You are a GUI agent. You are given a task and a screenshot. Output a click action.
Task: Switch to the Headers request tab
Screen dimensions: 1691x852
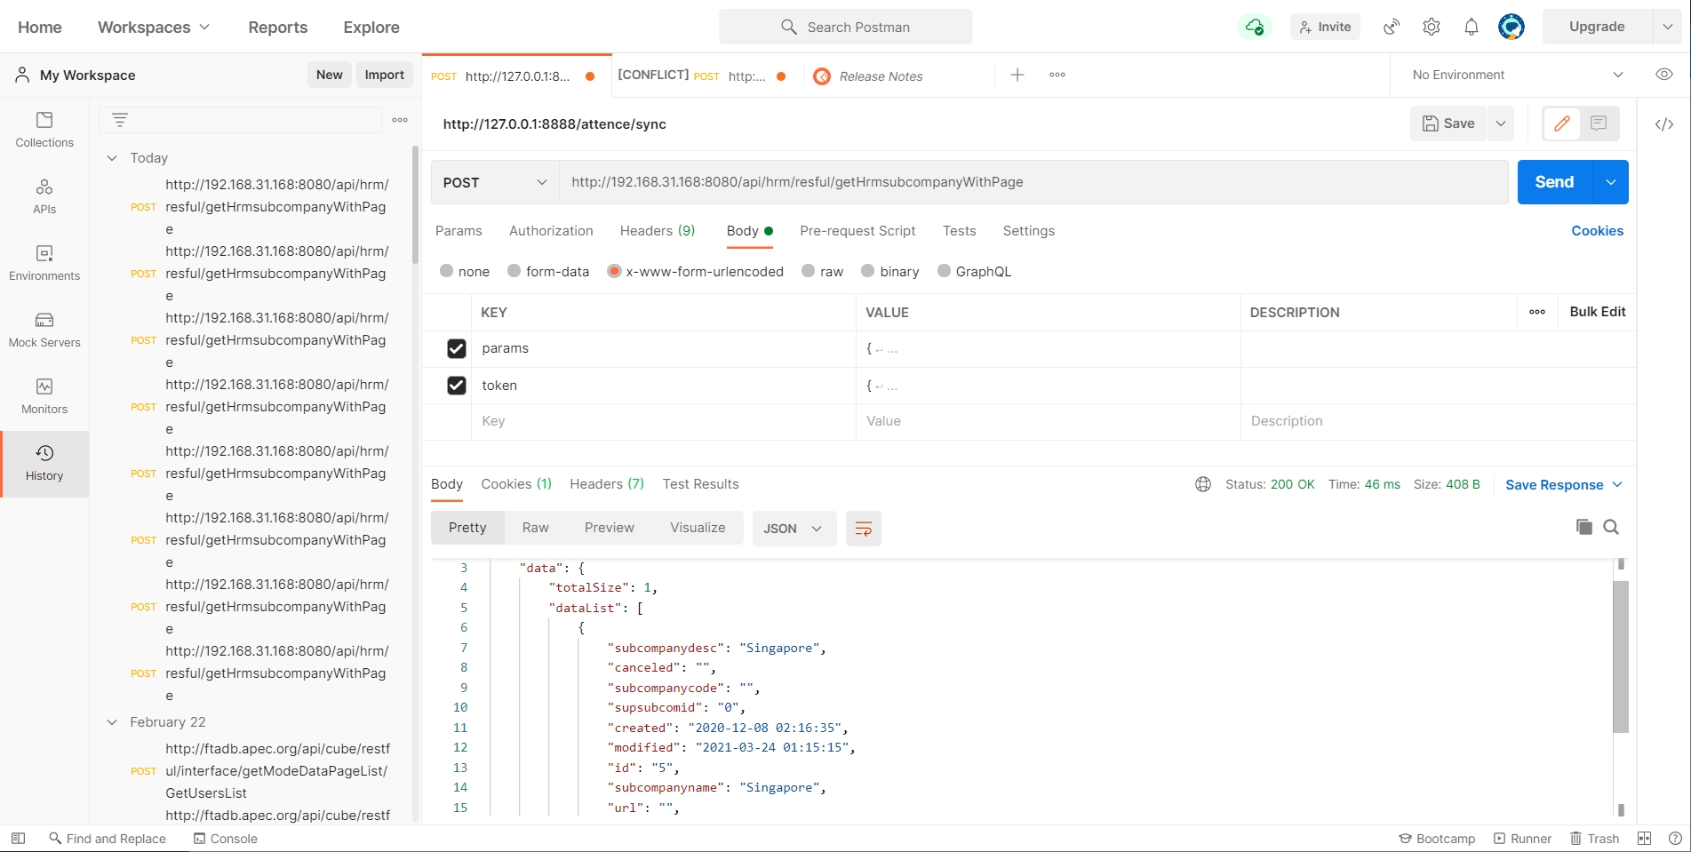coord(657,231)
